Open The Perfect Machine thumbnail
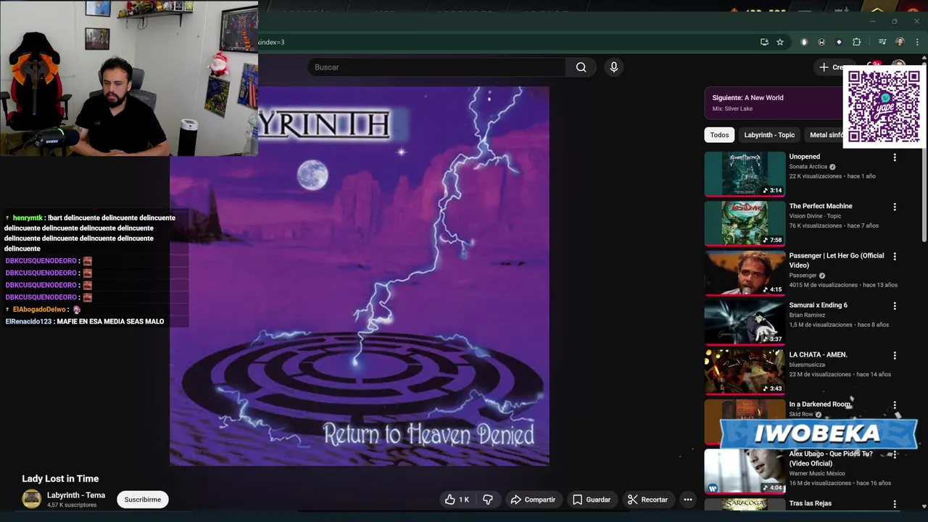The image size is (928, 522). 745,223
